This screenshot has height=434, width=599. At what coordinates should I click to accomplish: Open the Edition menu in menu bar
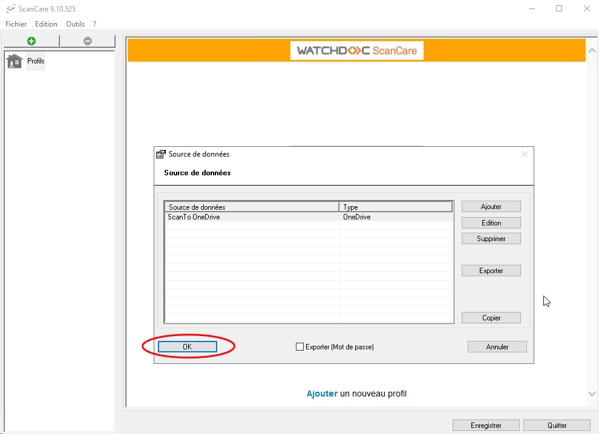46,24
